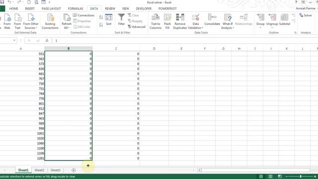Click the Insert Function fx button

click(47, 41)
